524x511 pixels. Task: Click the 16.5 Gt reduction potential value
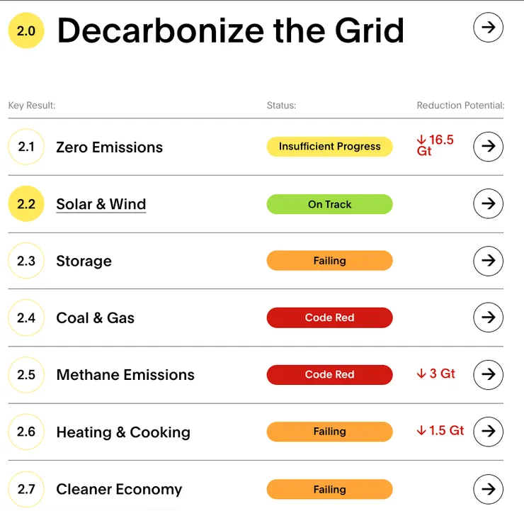[435, 145]
